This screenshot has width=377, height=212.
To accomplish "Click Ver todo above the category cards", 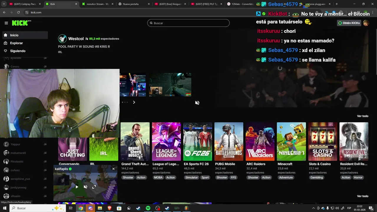I will [x=363, y=116].
